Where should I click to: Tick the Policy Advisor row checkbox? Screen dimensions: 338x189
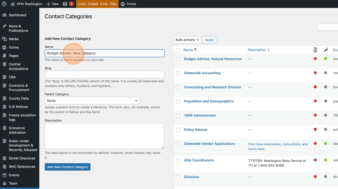(178, 130)
